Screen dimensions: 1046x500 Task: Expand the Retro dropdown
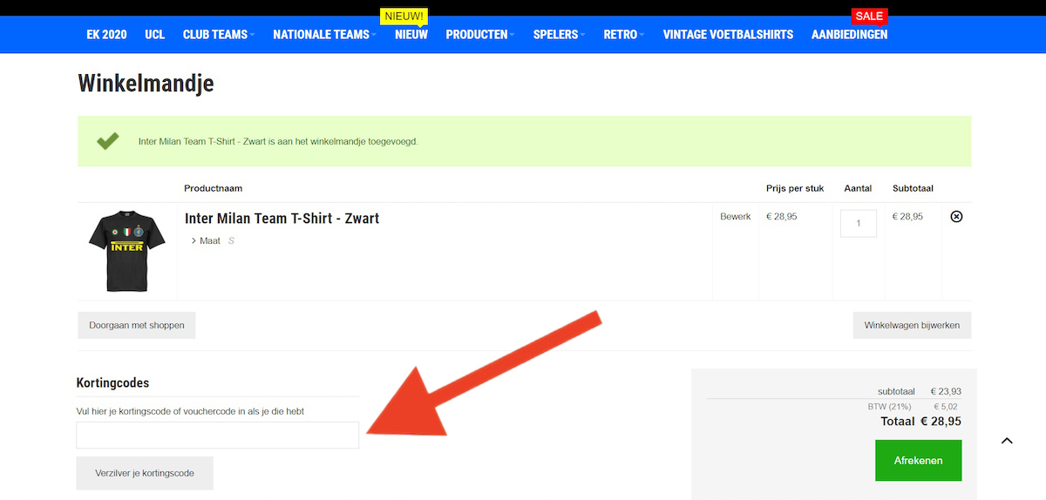(624, 35)
